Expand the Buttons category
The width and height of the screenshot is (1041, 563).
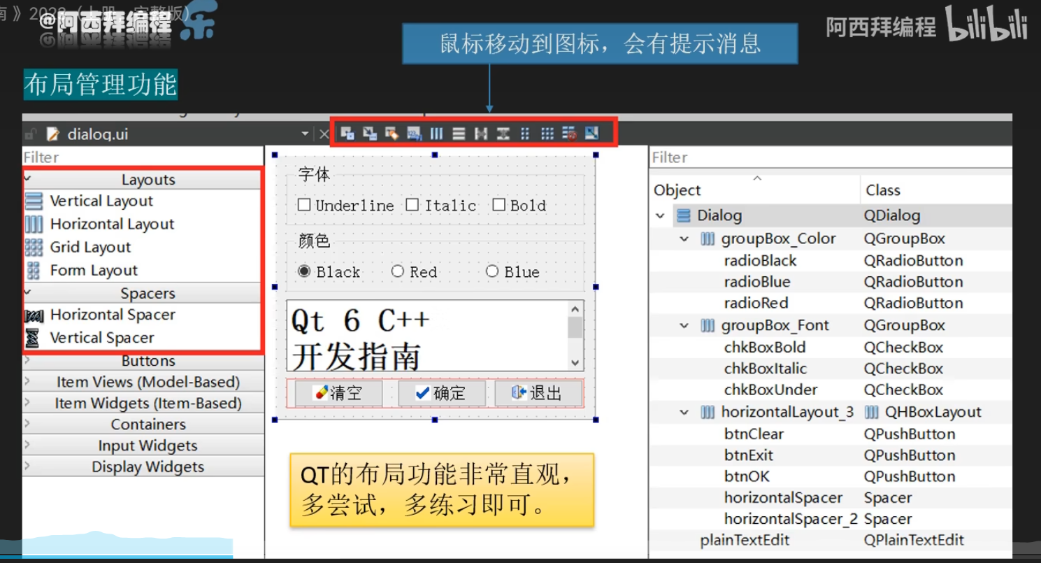tap(28, 360)
